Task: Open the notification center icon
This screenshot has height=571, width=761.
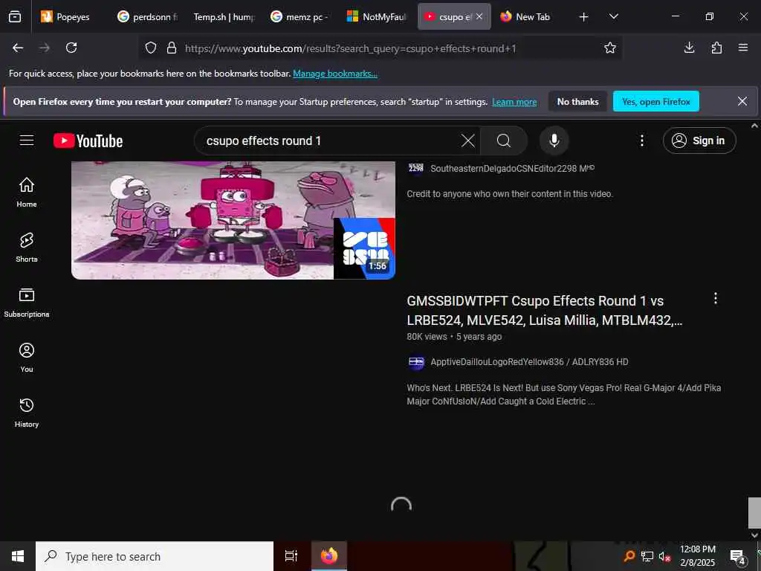Action: (x=737, y=558)
